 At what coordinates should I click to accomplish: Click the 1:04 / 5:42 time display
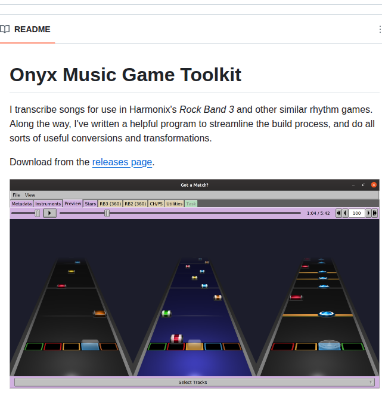coord(318,214)
